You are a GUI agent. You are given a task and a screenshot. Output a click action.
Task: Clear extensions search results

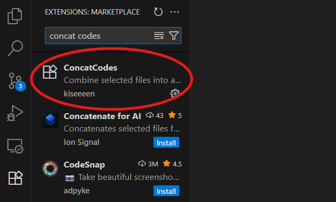coord(159,36)
